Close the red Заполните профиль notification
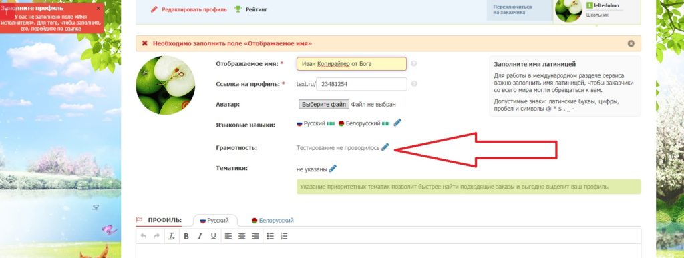 tap(98, 8)
